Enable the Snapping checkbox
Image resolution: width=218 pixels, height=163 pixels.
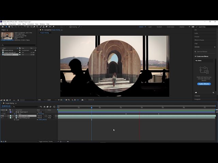70,27
